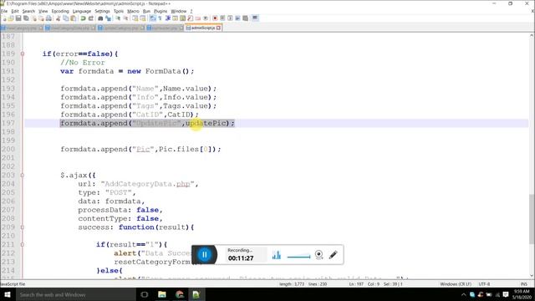This screenshot has width=535, height=301.
Task: Save the file using the Save icon
Action: coord(18,18)
